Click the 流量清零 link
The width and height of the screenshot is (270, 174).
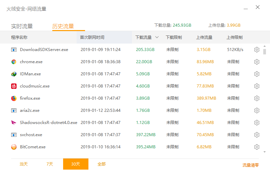tap(250, 165)
